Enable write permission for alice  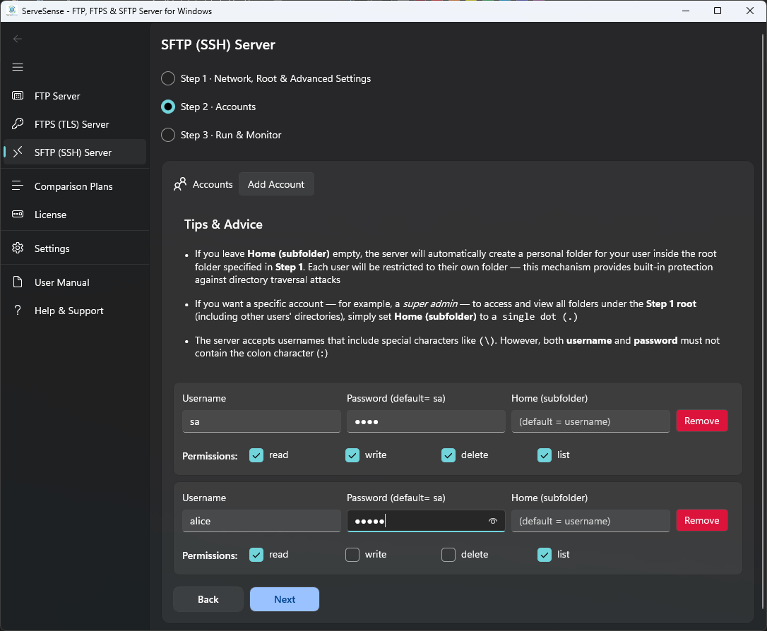(x=352, y=555)
